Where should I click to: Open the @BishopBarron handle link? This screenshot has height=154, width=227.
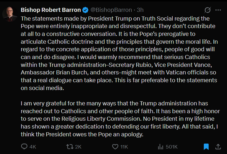click(111, 10)
